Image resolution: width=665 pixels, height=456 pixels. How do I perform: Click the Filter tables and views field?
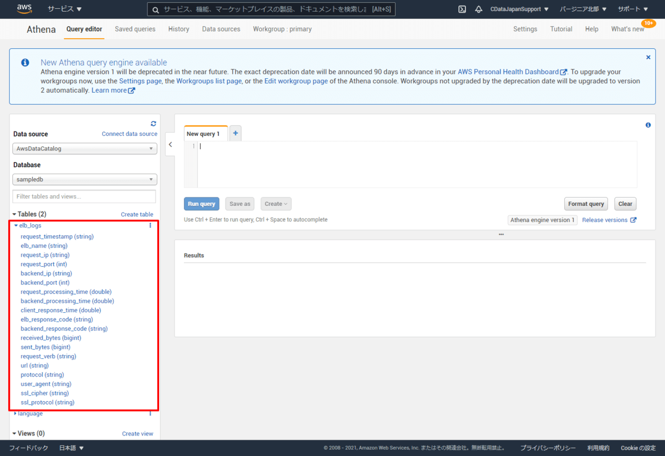coord(84,196)
